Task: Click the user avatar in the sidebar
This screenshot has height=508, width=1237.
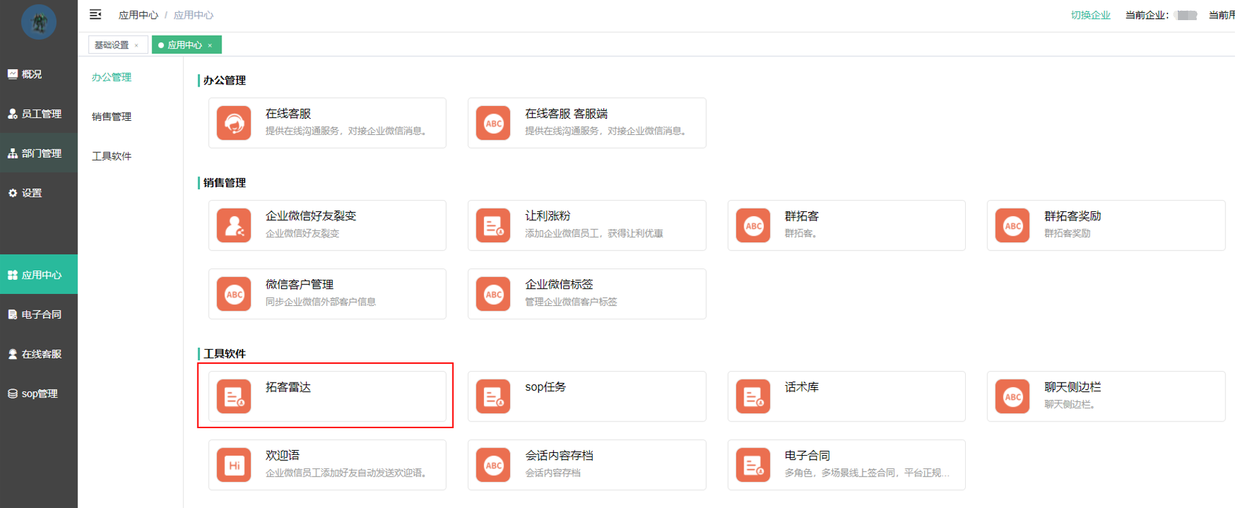Action: pos(38,22)
